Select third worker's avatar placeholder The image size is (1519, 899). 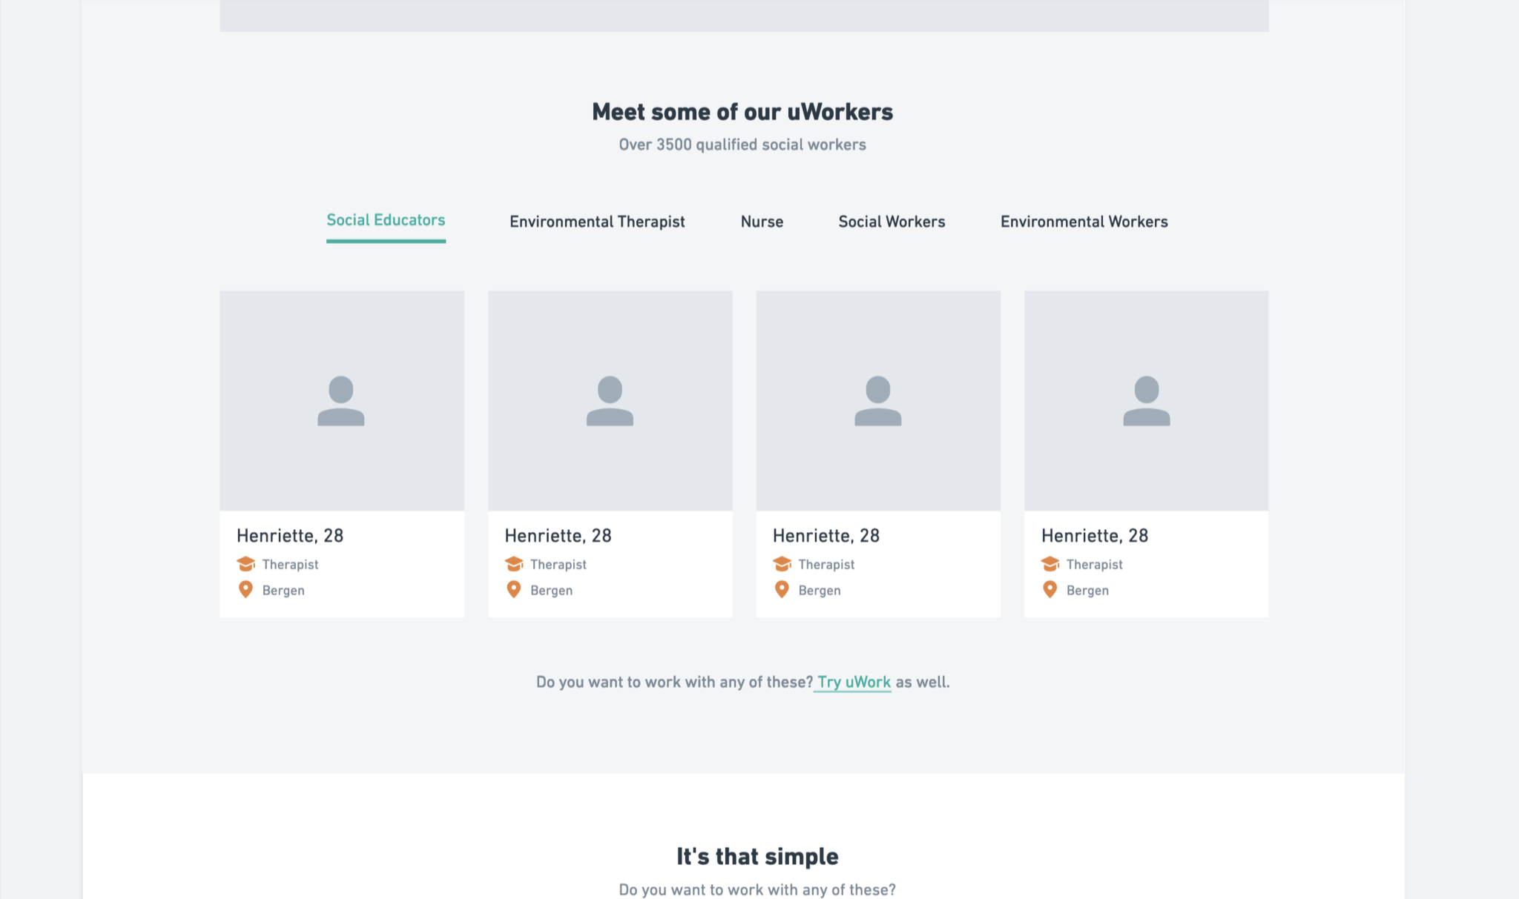(x=878, y=400)
